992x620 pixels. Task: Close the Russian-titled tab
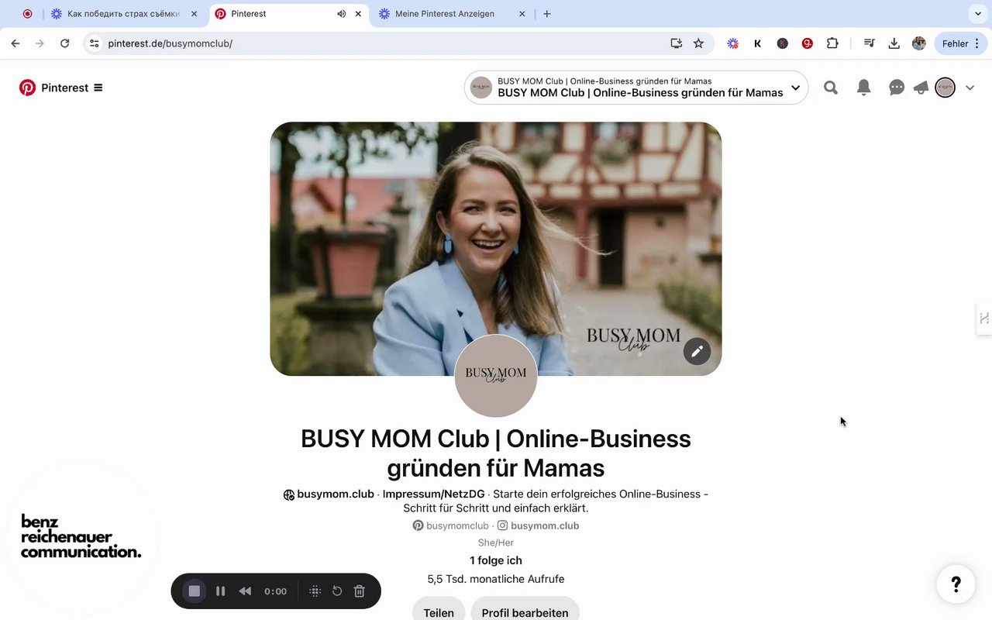pyautogui.click(x=194, y=14)
